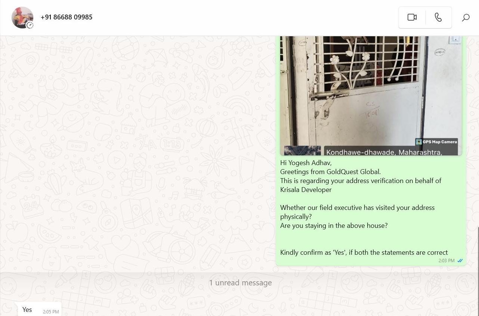Open the door photo attachment
Viewport: 479px width, 316px height.
371,95
